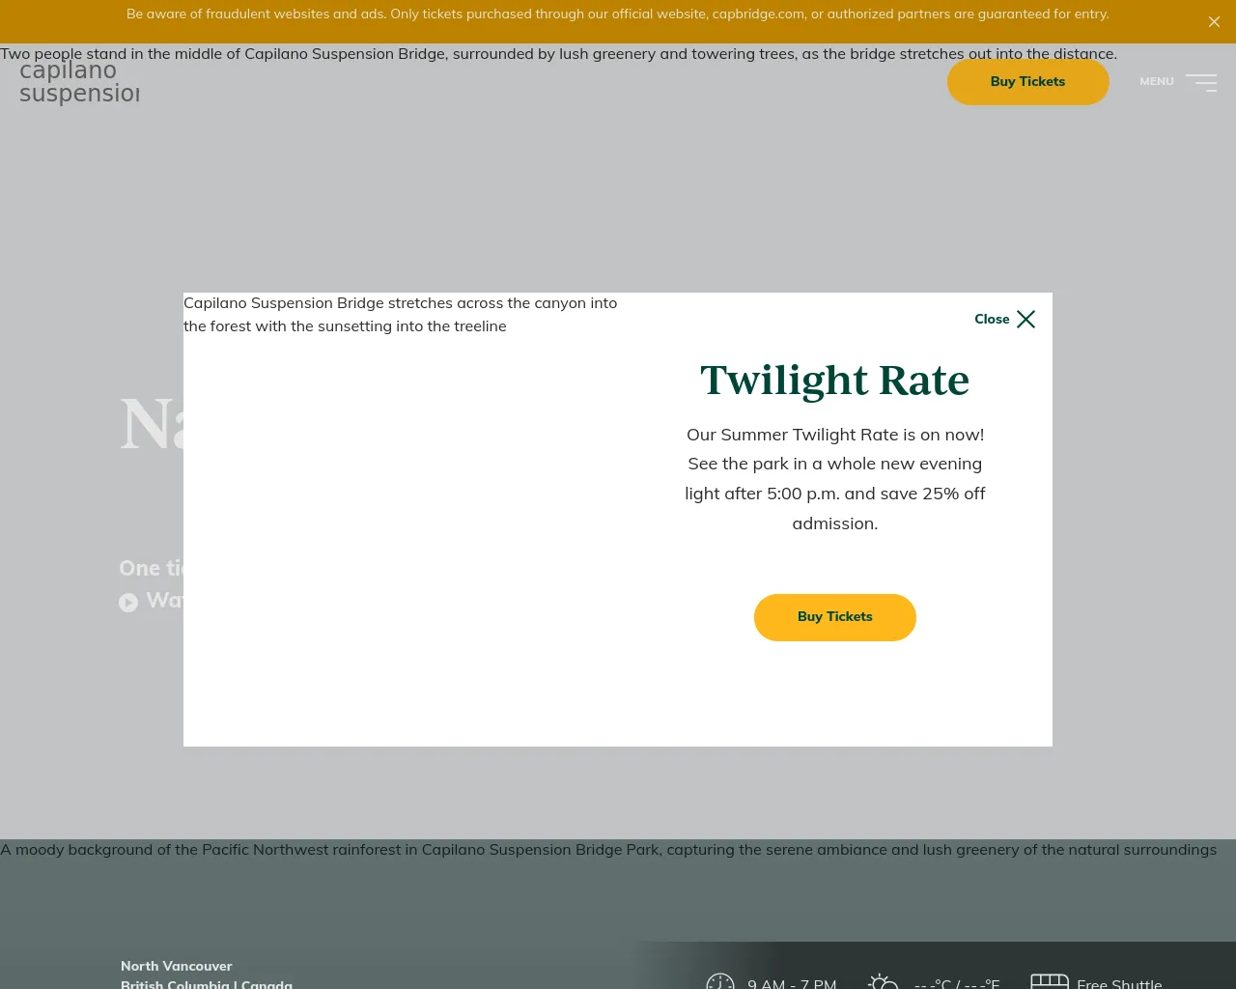Click Buy Tickets in the page header
Screen dimensions: 1236x989
click(1027, 82)
